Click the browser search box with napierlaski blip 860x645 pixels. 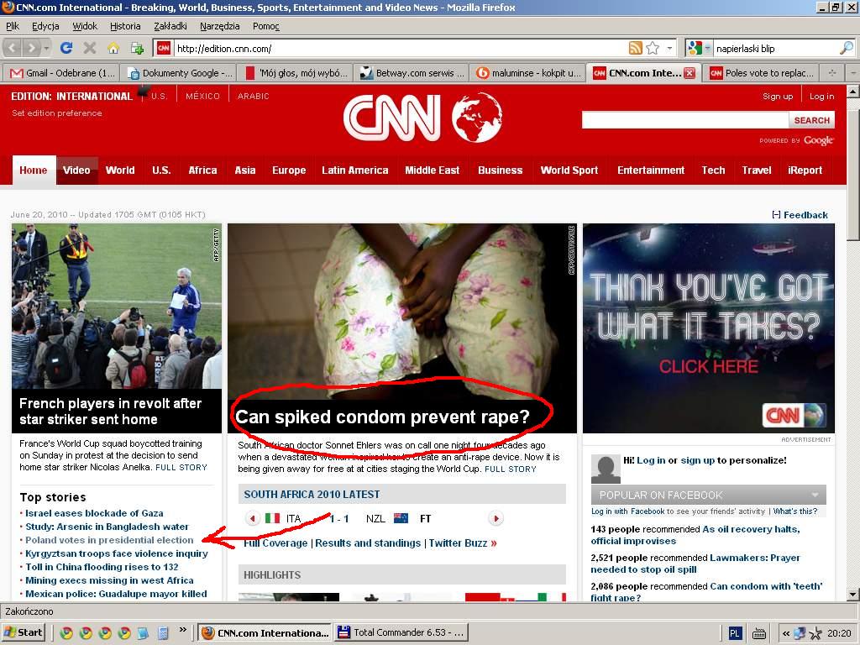click(x=775, y=48)
